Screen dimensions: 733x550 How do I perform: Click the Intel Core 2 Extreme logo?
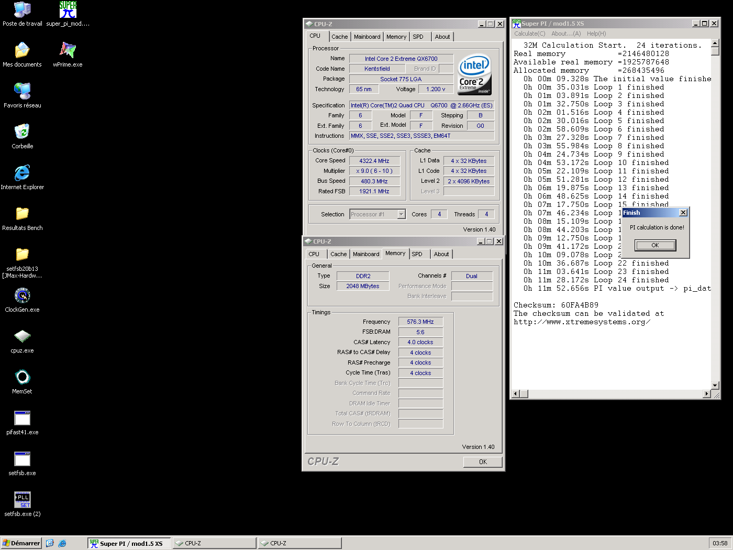click(x=475, y=74)
